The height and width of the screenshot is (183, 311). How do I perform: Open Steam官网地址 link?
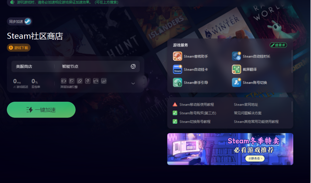pos(246,104)
